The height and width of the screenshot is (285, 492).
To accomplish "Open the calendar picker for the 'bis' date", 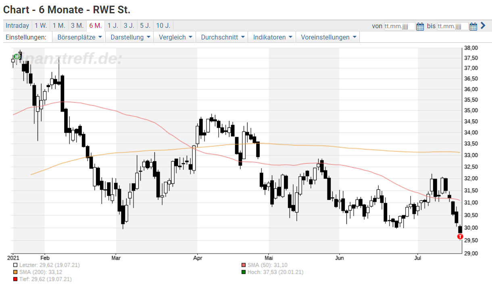I will tap(473, 27).
